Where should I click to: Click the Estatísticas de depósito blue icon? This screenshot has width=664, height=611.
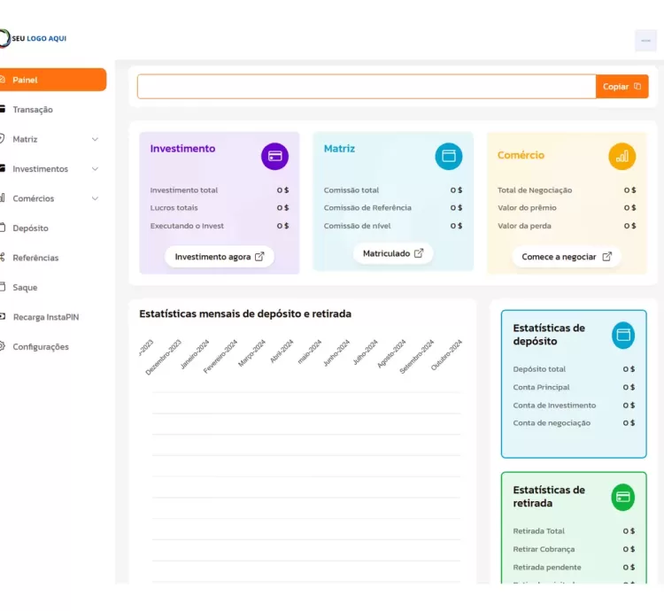[x=623, y=335]
